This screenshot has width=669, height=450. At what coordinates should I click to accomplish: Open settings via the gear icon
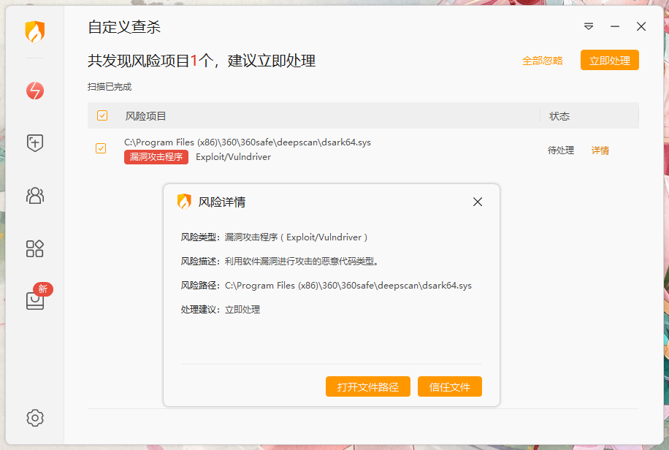35,418
